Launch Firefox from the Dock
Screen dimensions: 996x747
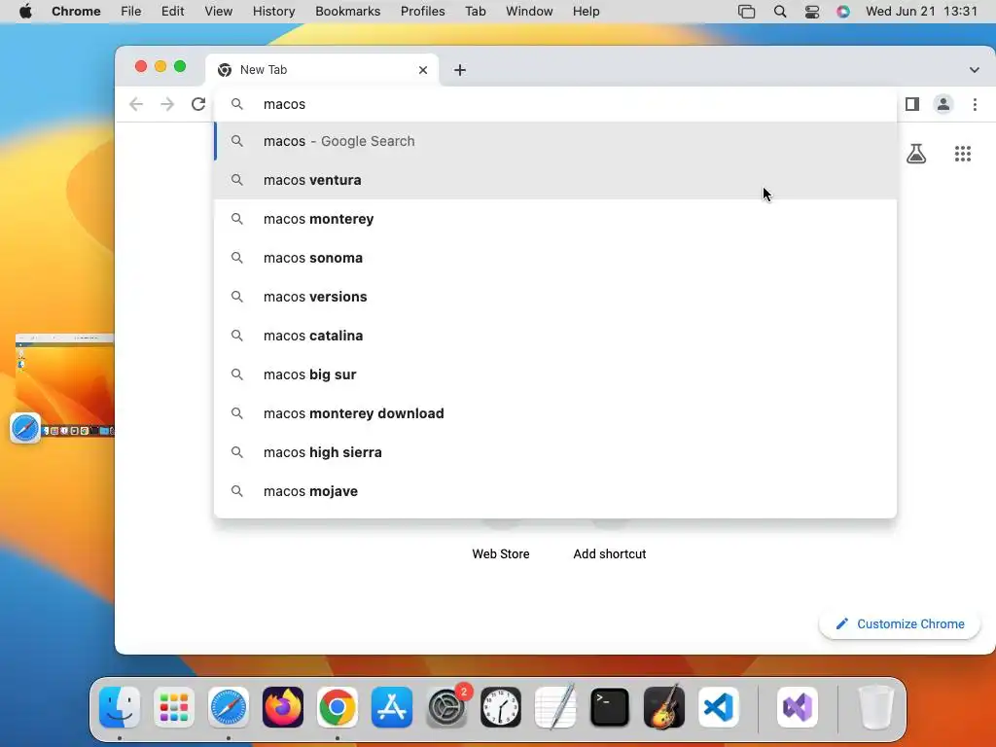click(283, 707)
